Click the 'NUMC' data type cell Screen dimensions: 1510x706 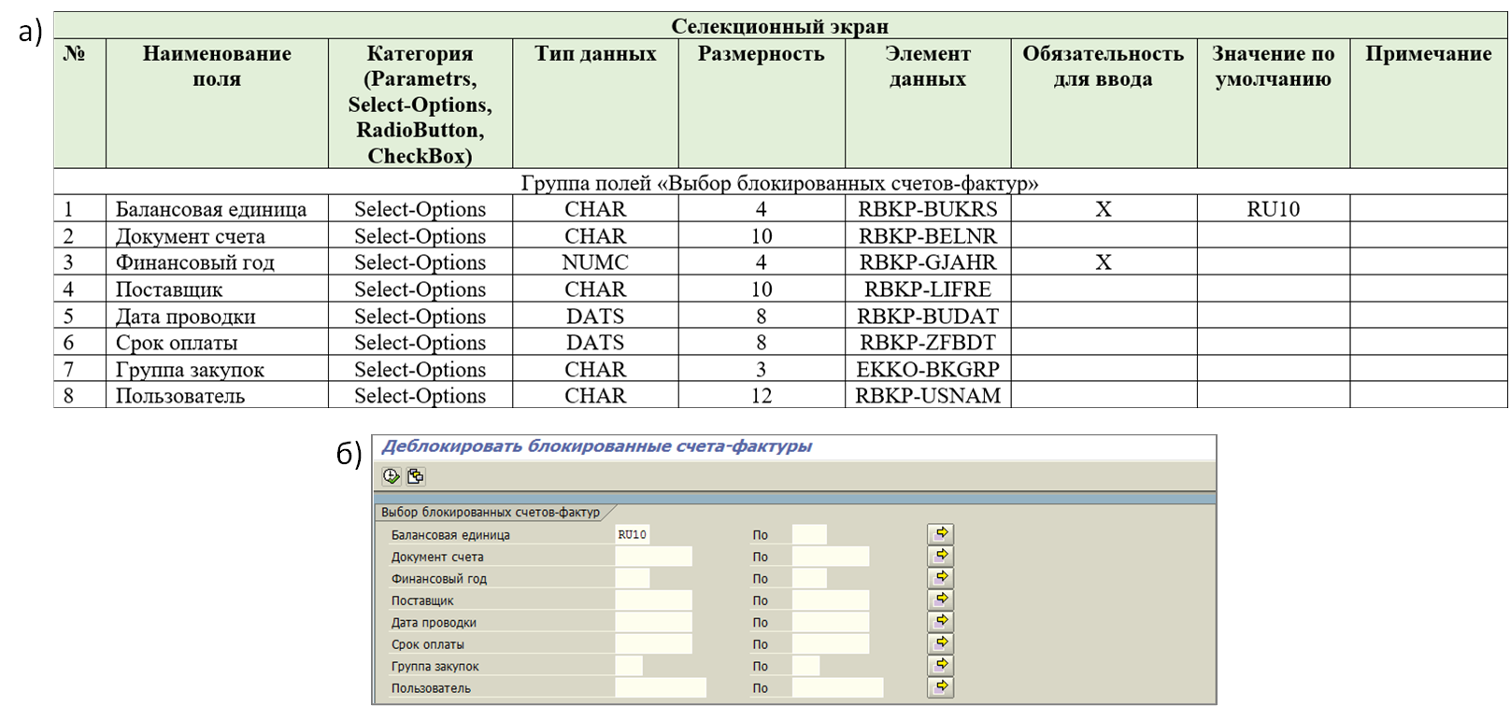click(x=595, y=262)
